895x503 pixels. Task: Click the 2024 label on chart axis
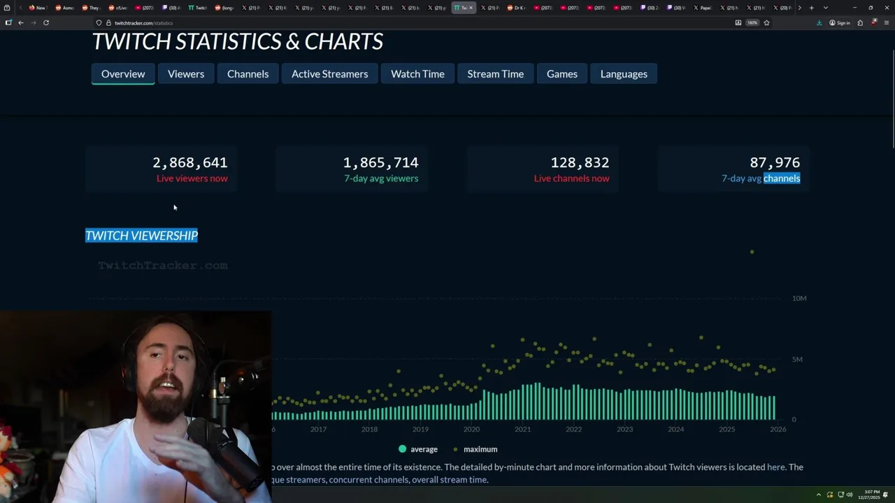coord(675,429)
